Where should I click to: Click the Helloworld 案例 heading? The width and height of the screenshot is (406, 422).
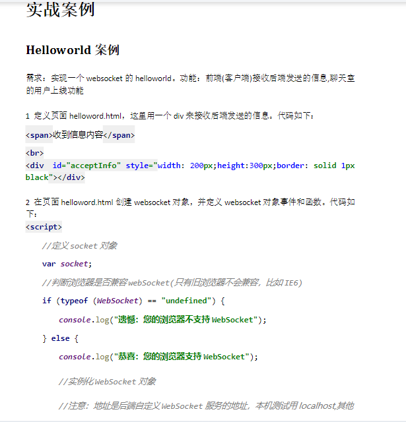click(72, 50)
